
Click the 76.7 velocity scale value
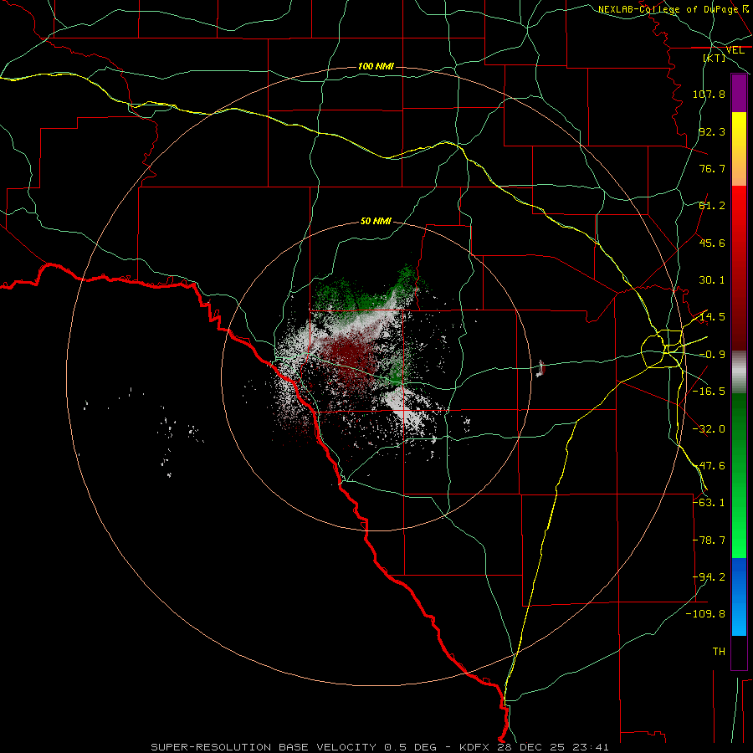point(712,168)
